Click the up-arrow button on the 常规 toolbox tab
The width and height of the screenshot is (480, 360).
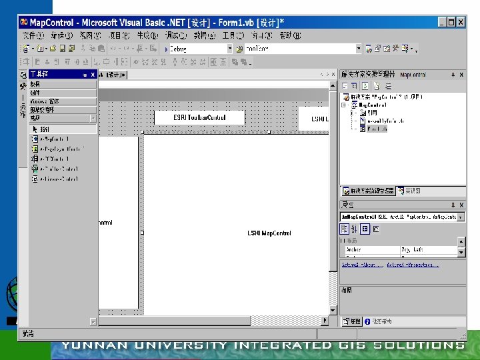[x=93, y=118]
